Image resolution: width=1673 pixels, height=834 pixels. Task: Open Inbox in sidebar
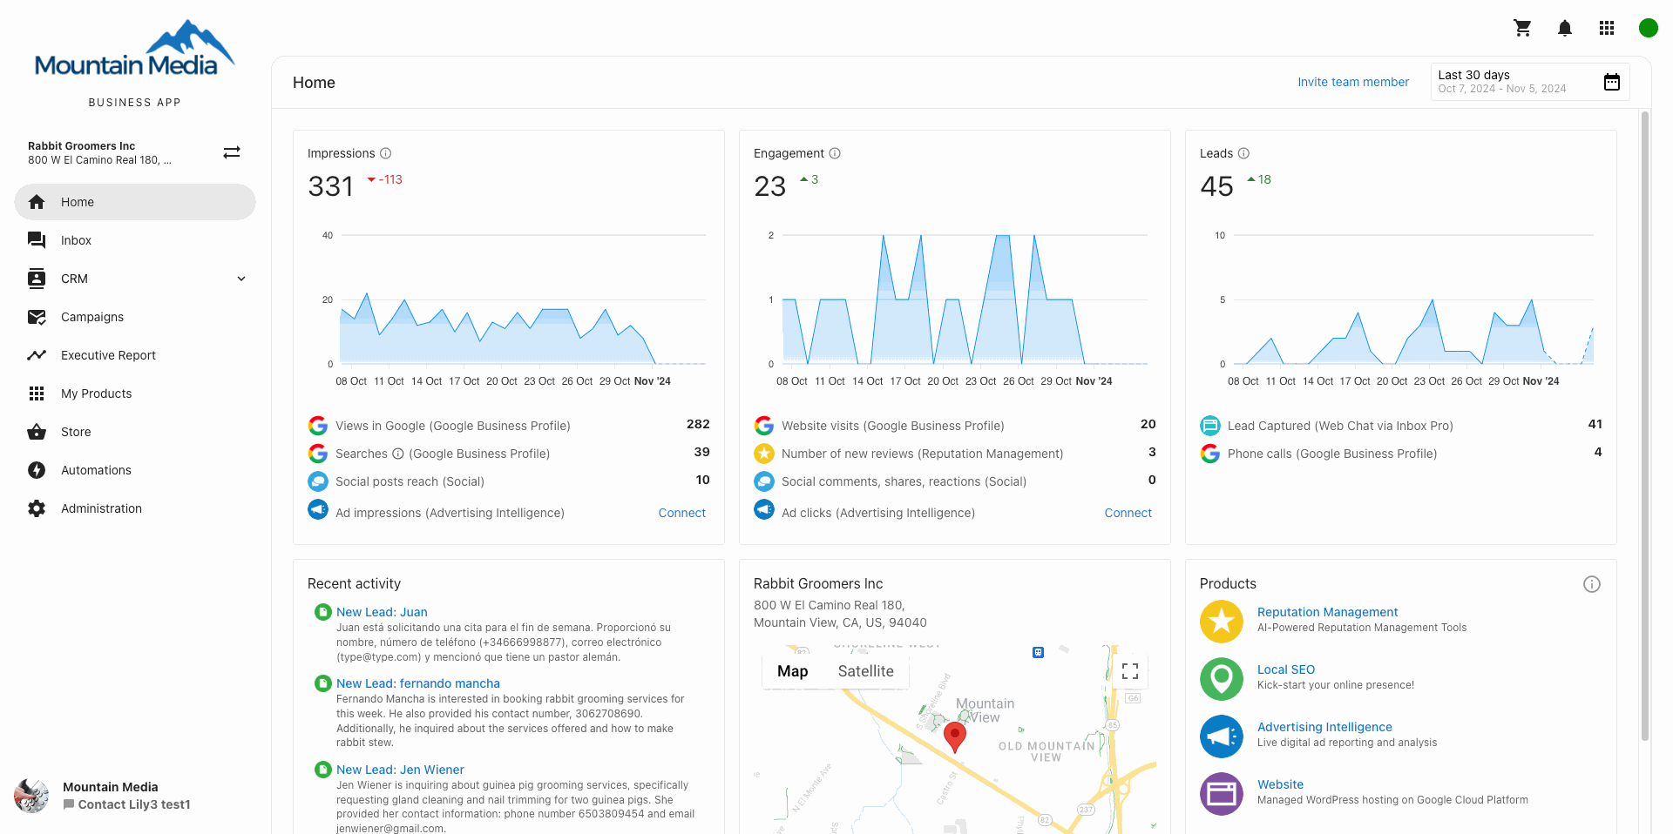pos(135,240)
